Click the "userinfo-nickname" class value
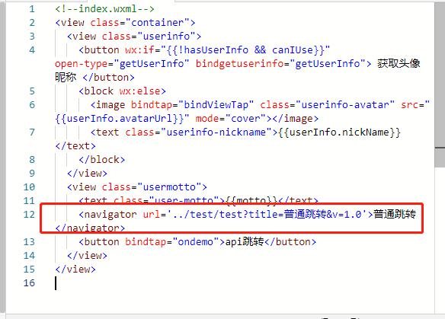445x319 pixels. [216, 132]
